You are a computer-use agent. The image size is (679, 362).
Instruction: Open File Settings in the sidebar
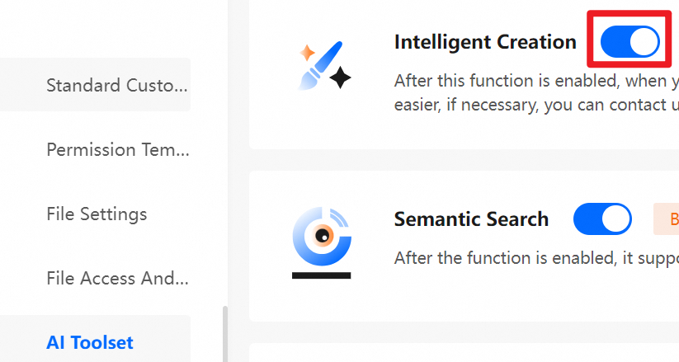(97, 214)
